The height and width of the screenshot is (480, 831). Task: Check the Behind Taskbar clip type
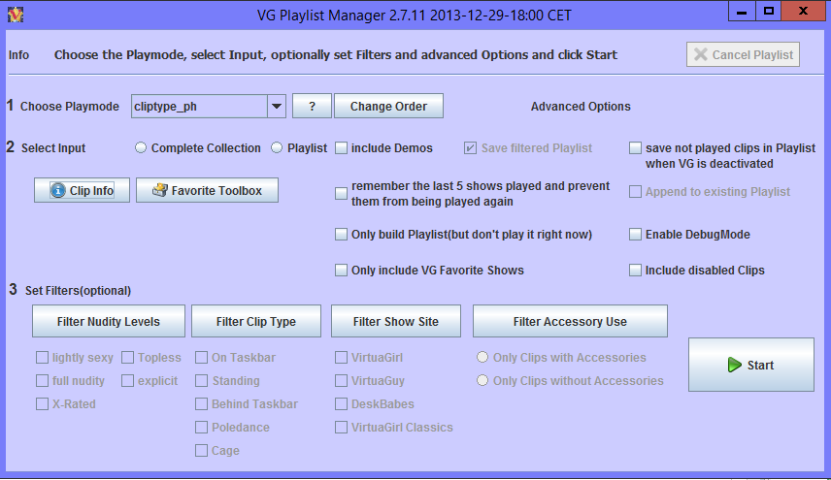point(201,404)
